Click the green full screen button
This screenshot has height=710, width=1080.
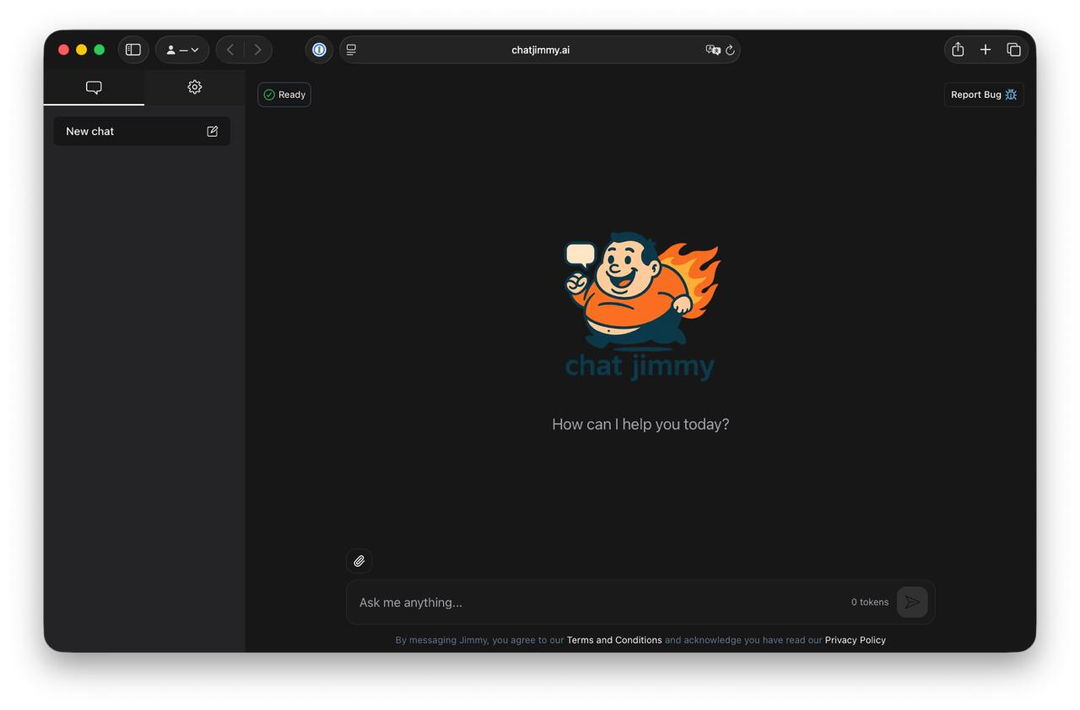pyautogui.click(x=100, y=50)
